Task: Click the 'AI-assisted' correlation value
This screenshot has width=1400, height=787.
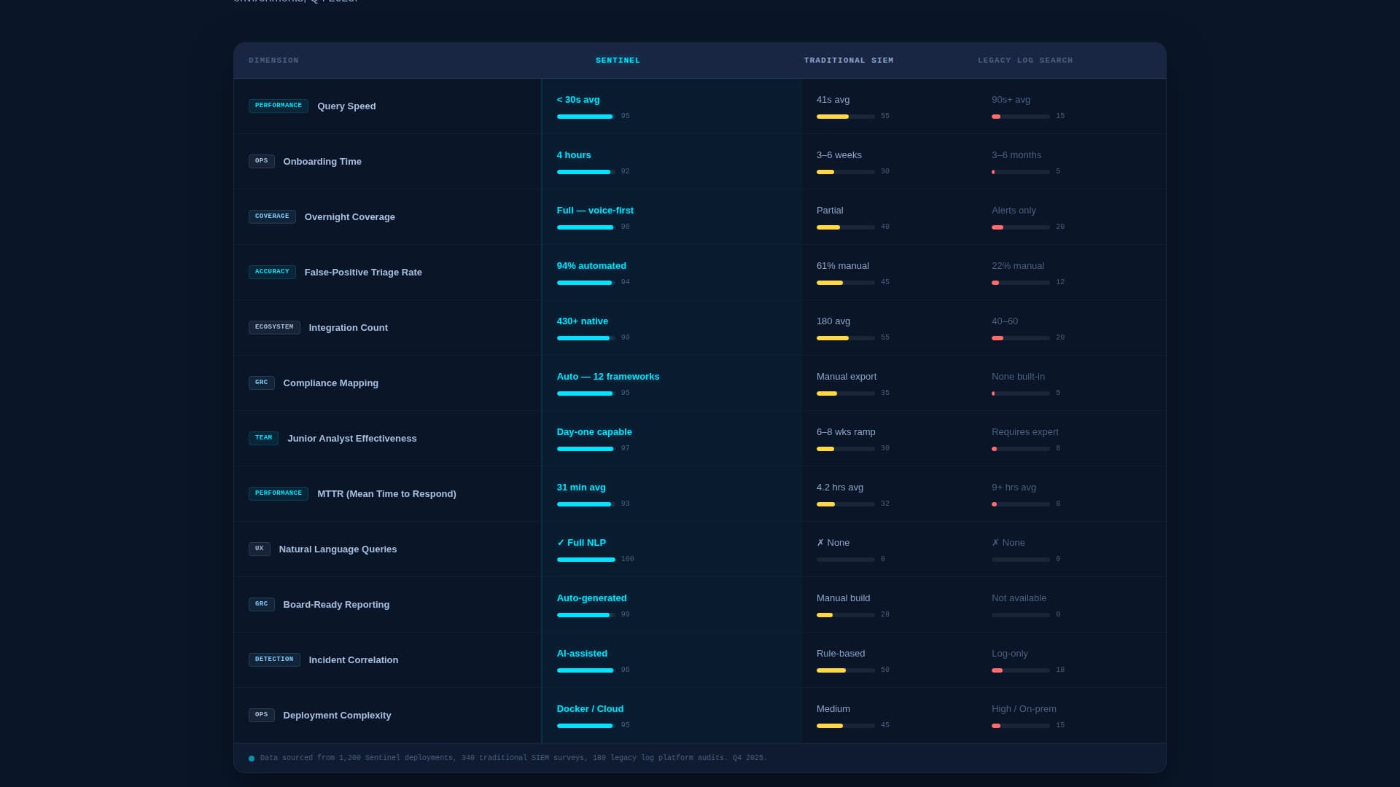Action: click(582, 654)
